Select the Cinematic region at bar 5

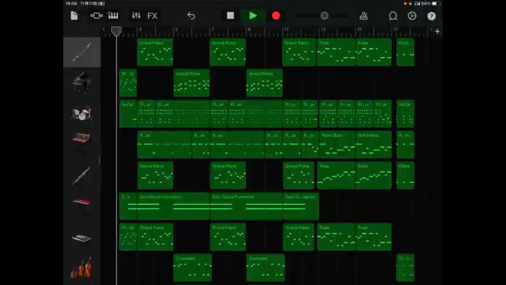193,268
